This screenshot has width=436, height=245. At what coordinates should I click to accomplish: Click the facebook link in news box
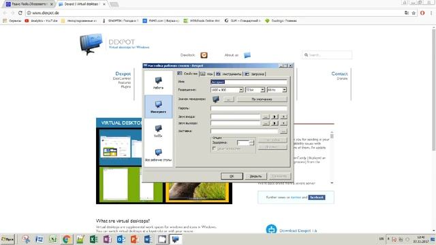tap(316, 197)
